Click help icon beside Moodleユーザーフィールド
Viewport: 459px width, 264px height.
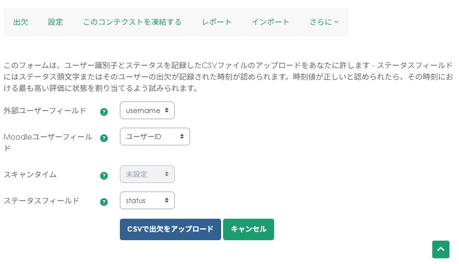(104, 138)
